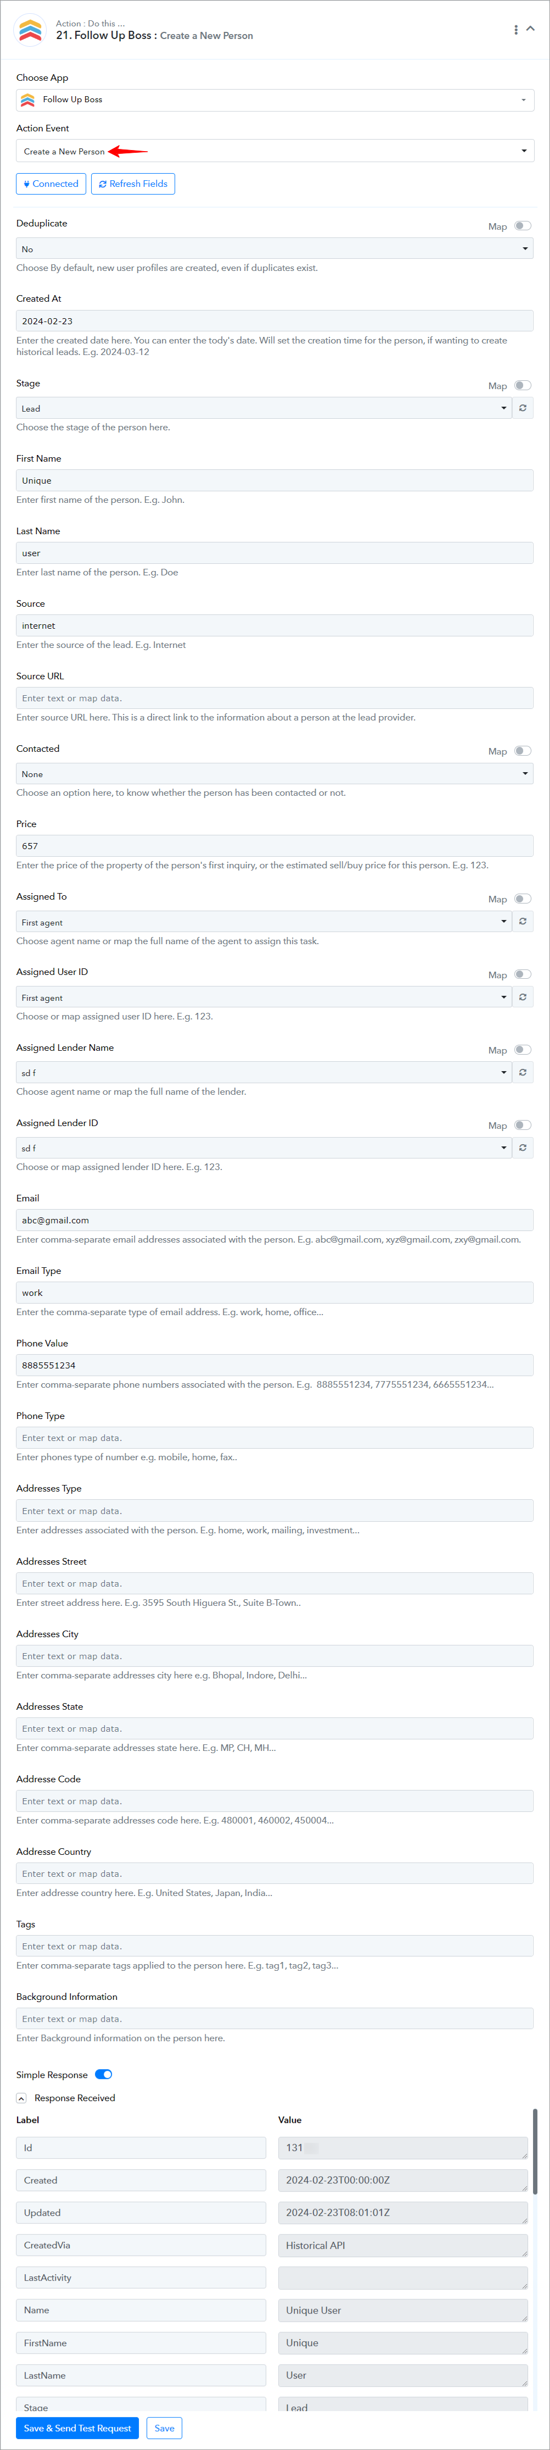550x2450 pixels.
Task: Open the Action Event dropdown
Action: 274,151
